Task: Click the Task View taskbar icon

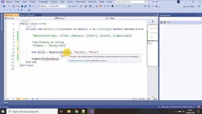Action: point(61,111)
